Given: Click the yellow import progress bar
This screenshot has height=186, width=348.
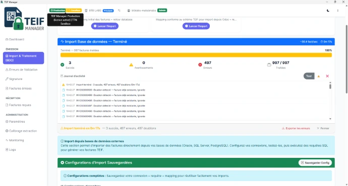Looking at the screenshot, I should (196, 55).
